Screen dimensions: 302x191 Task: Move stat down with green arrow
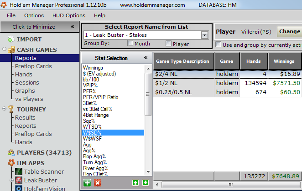[146, 183]
